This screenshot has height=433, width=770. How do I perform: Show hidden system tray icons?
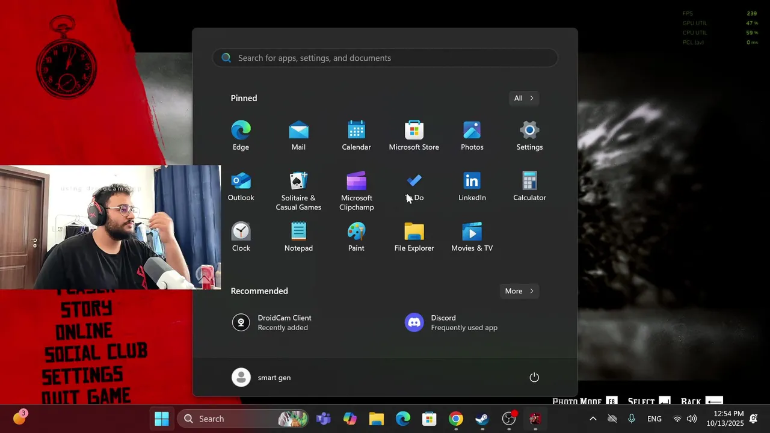(593, 419)
